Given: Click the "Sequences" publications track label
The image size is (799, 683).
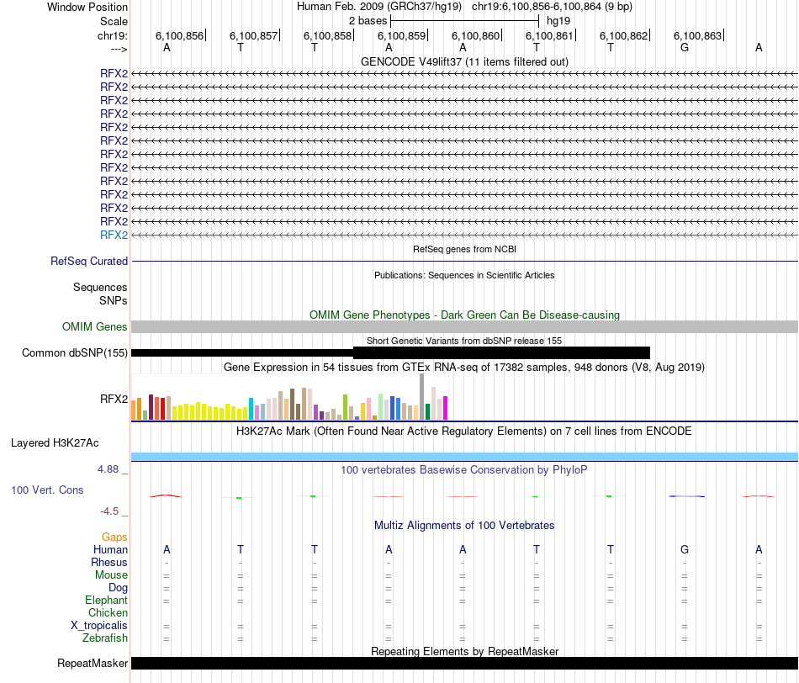Looking at the screenshot, I should tap(100, 287).
